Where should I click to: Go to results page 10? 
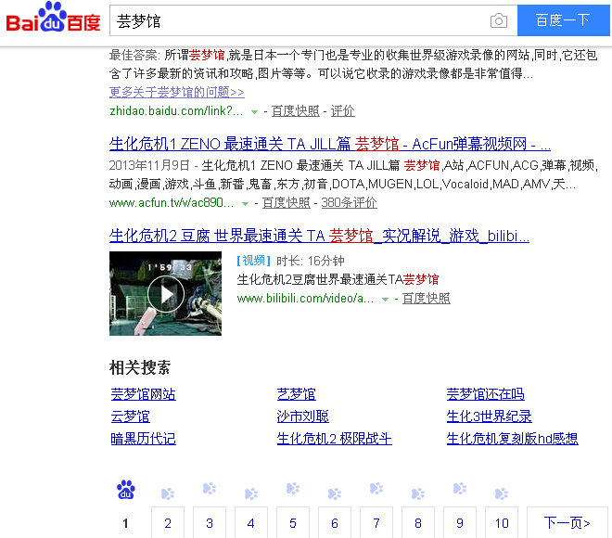click(502, 522)
